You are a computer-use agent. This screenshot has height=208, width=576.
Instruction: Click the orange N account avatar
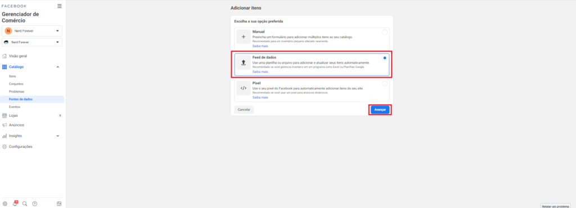(x=8, y=31)
